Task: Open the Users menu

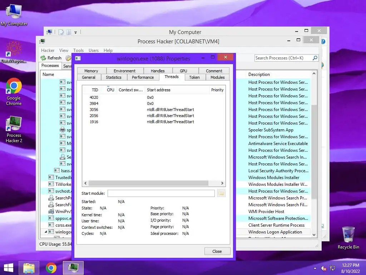Action: pyautogui.click(x=94, y=50)
